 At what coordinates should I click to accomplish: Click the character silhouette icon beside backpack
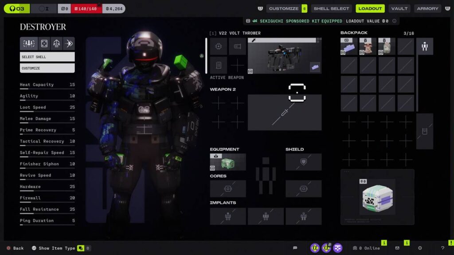point(424,46)
